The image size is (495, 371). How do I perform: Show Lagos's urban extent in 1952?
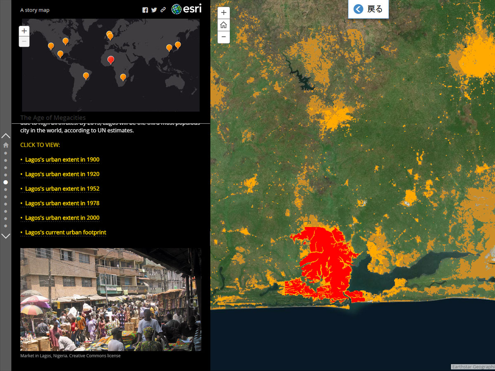(62, 189)
